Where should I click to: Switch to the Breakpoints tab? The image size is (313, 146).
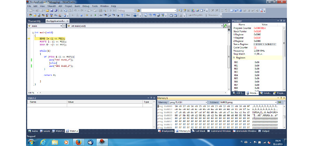(166, 131)
